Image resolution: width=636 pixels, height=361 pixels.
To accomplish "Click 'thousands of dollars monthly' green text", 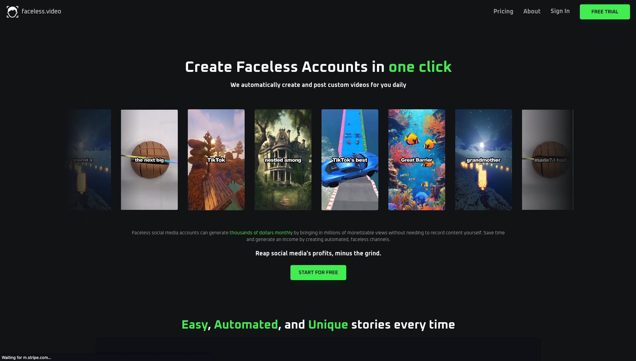I will [261, 233].
